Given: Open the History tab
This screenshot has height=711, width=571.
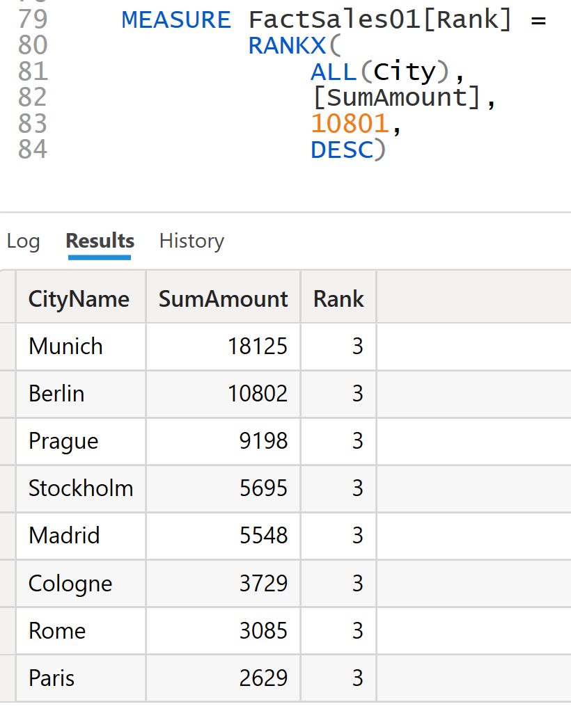Looking at the screenshot, I should (x=191, y=241).
